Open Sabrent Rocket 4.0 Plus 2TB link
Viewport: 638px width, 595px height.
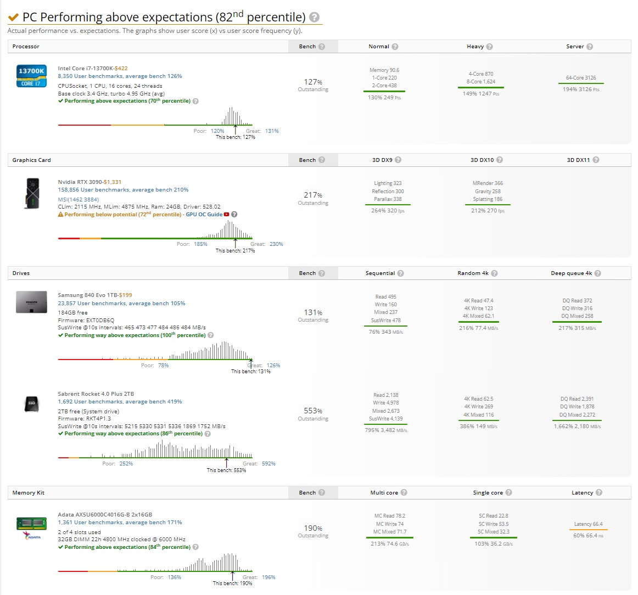tap(96, 394)
